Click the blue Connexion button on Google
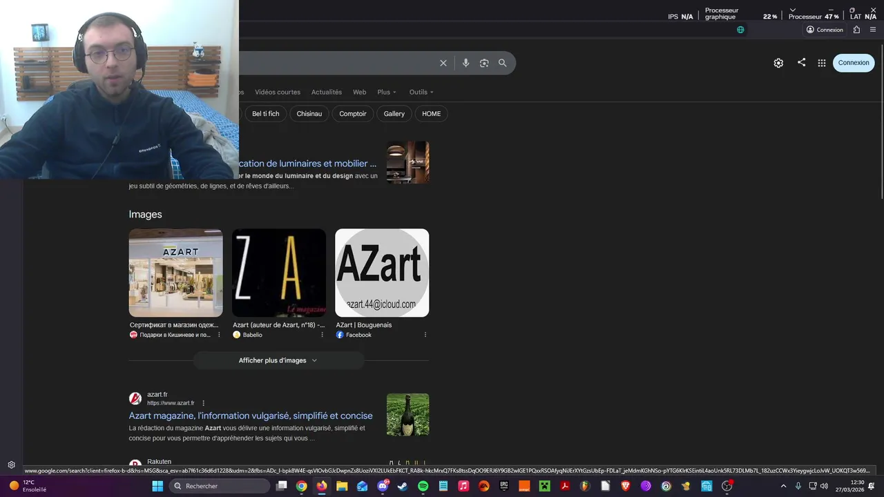 click(854, 63)
